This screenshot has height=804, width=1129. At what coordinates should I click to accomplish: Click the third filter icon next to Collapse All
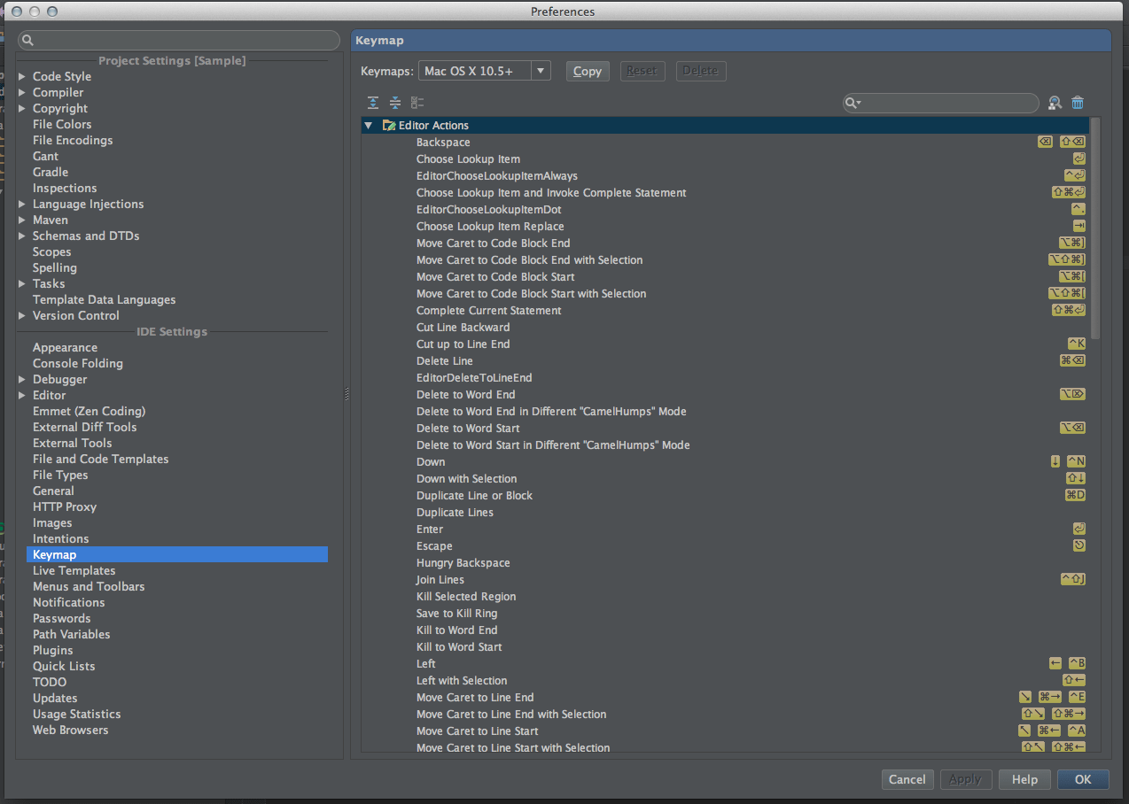coord(417,103)
